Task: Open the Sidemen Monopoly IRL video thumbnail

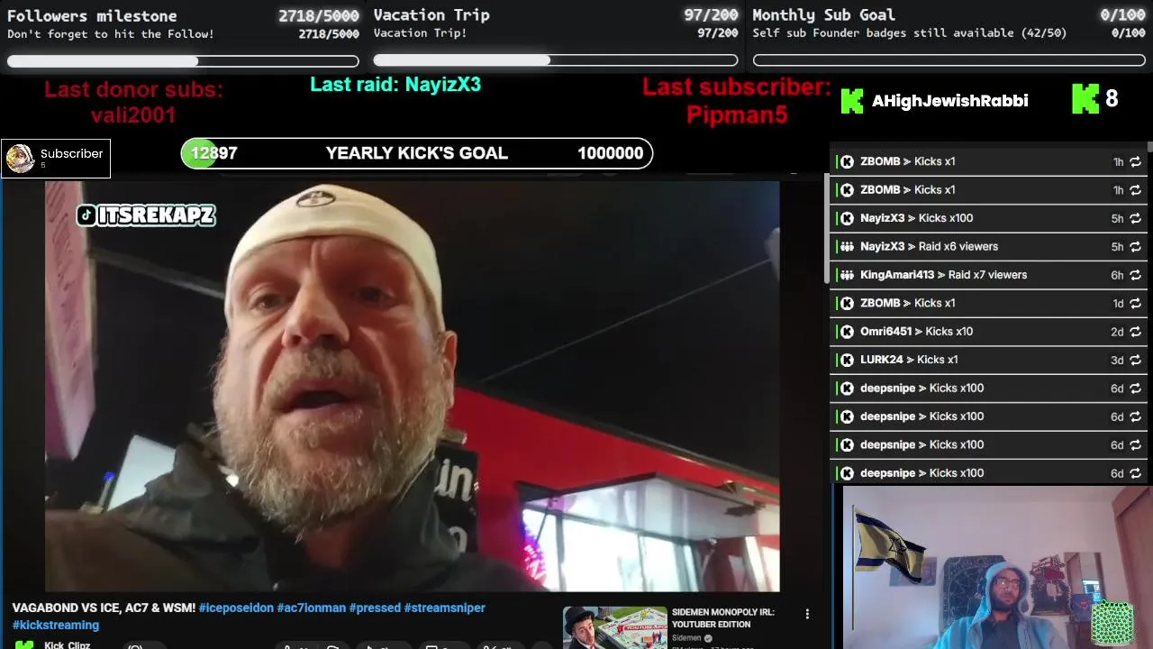Action: (x=615, y=627)
